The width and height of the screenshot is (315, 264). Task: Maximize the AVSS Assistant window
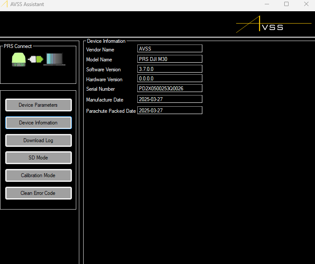click(x=286, y=4)
